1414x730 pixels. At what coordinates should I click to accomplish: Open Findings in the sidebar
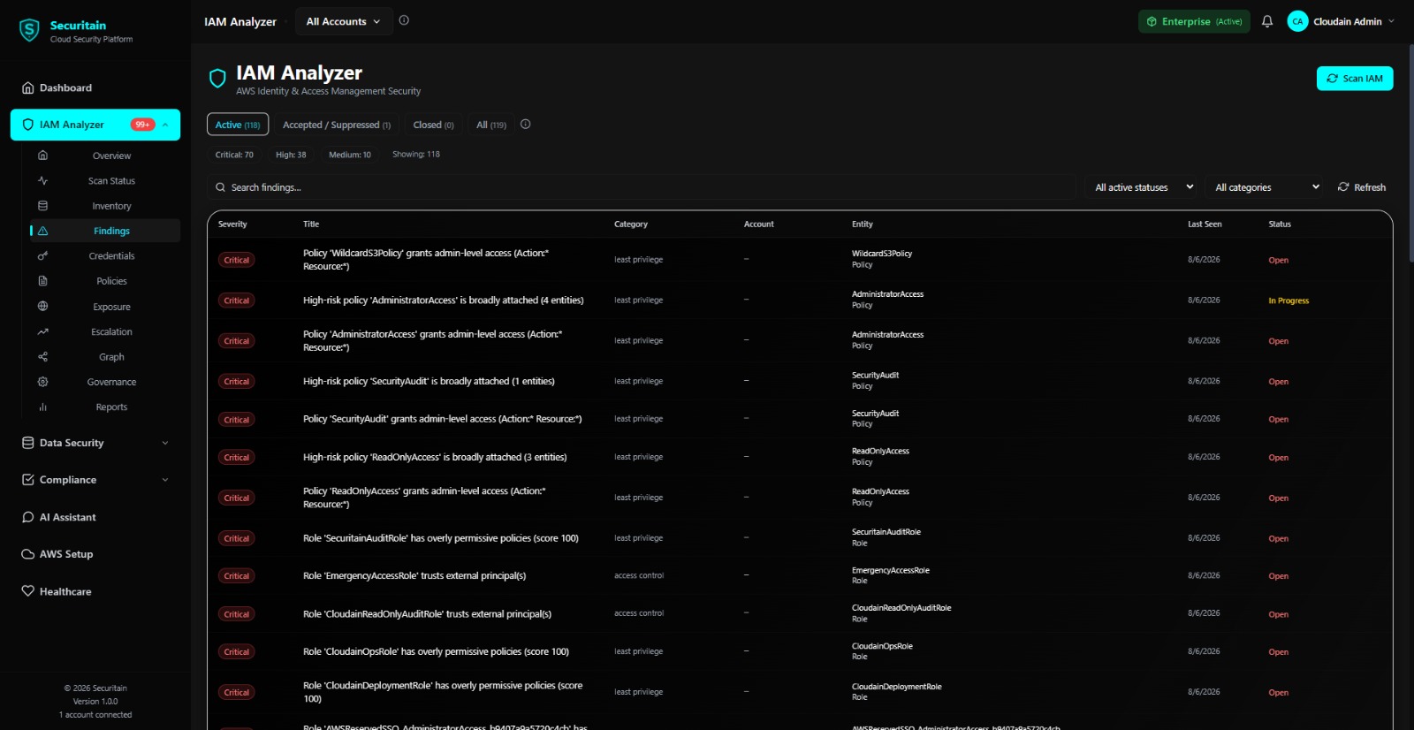[x=105, y=231]
